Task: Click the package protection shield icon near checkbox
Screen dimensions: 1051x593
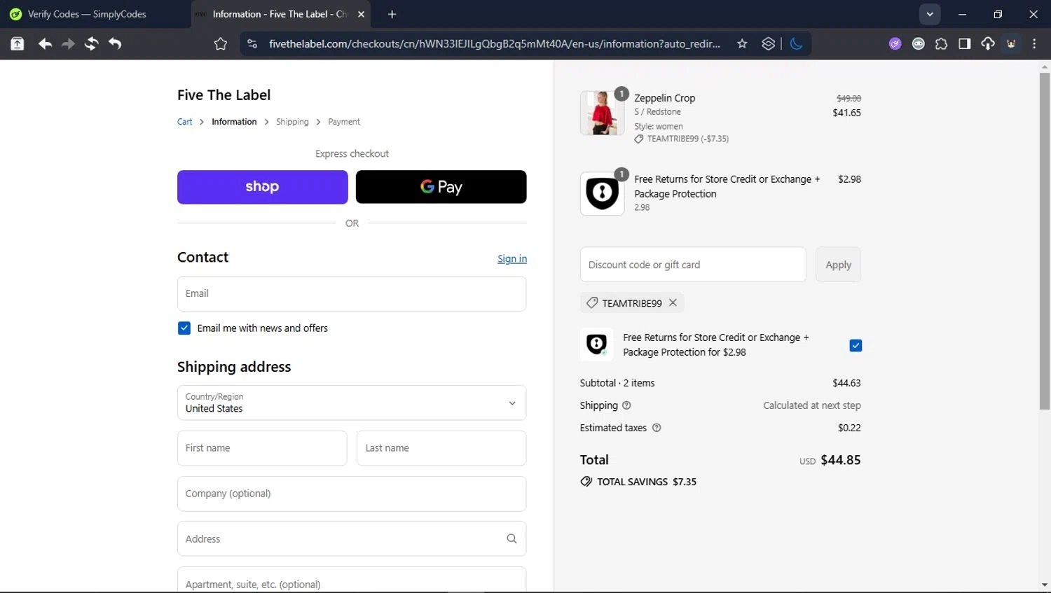Action: coord(596,344)
